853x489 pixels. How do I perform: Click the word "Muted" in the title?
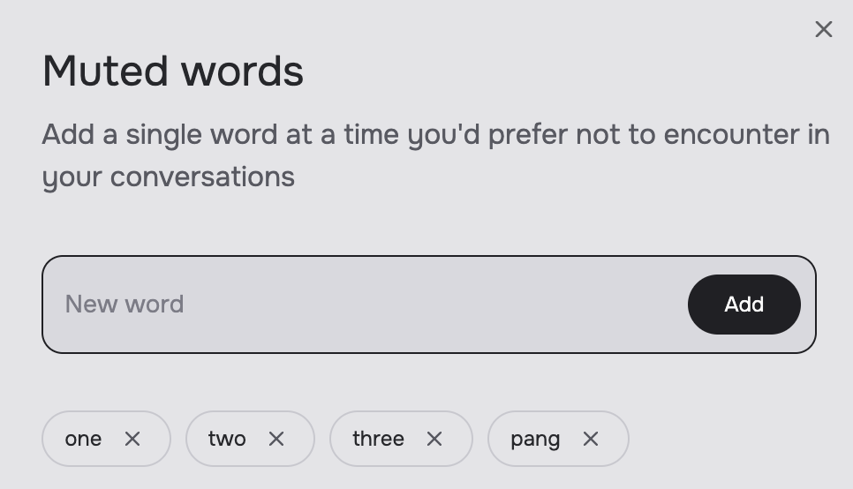click(106, 71)
